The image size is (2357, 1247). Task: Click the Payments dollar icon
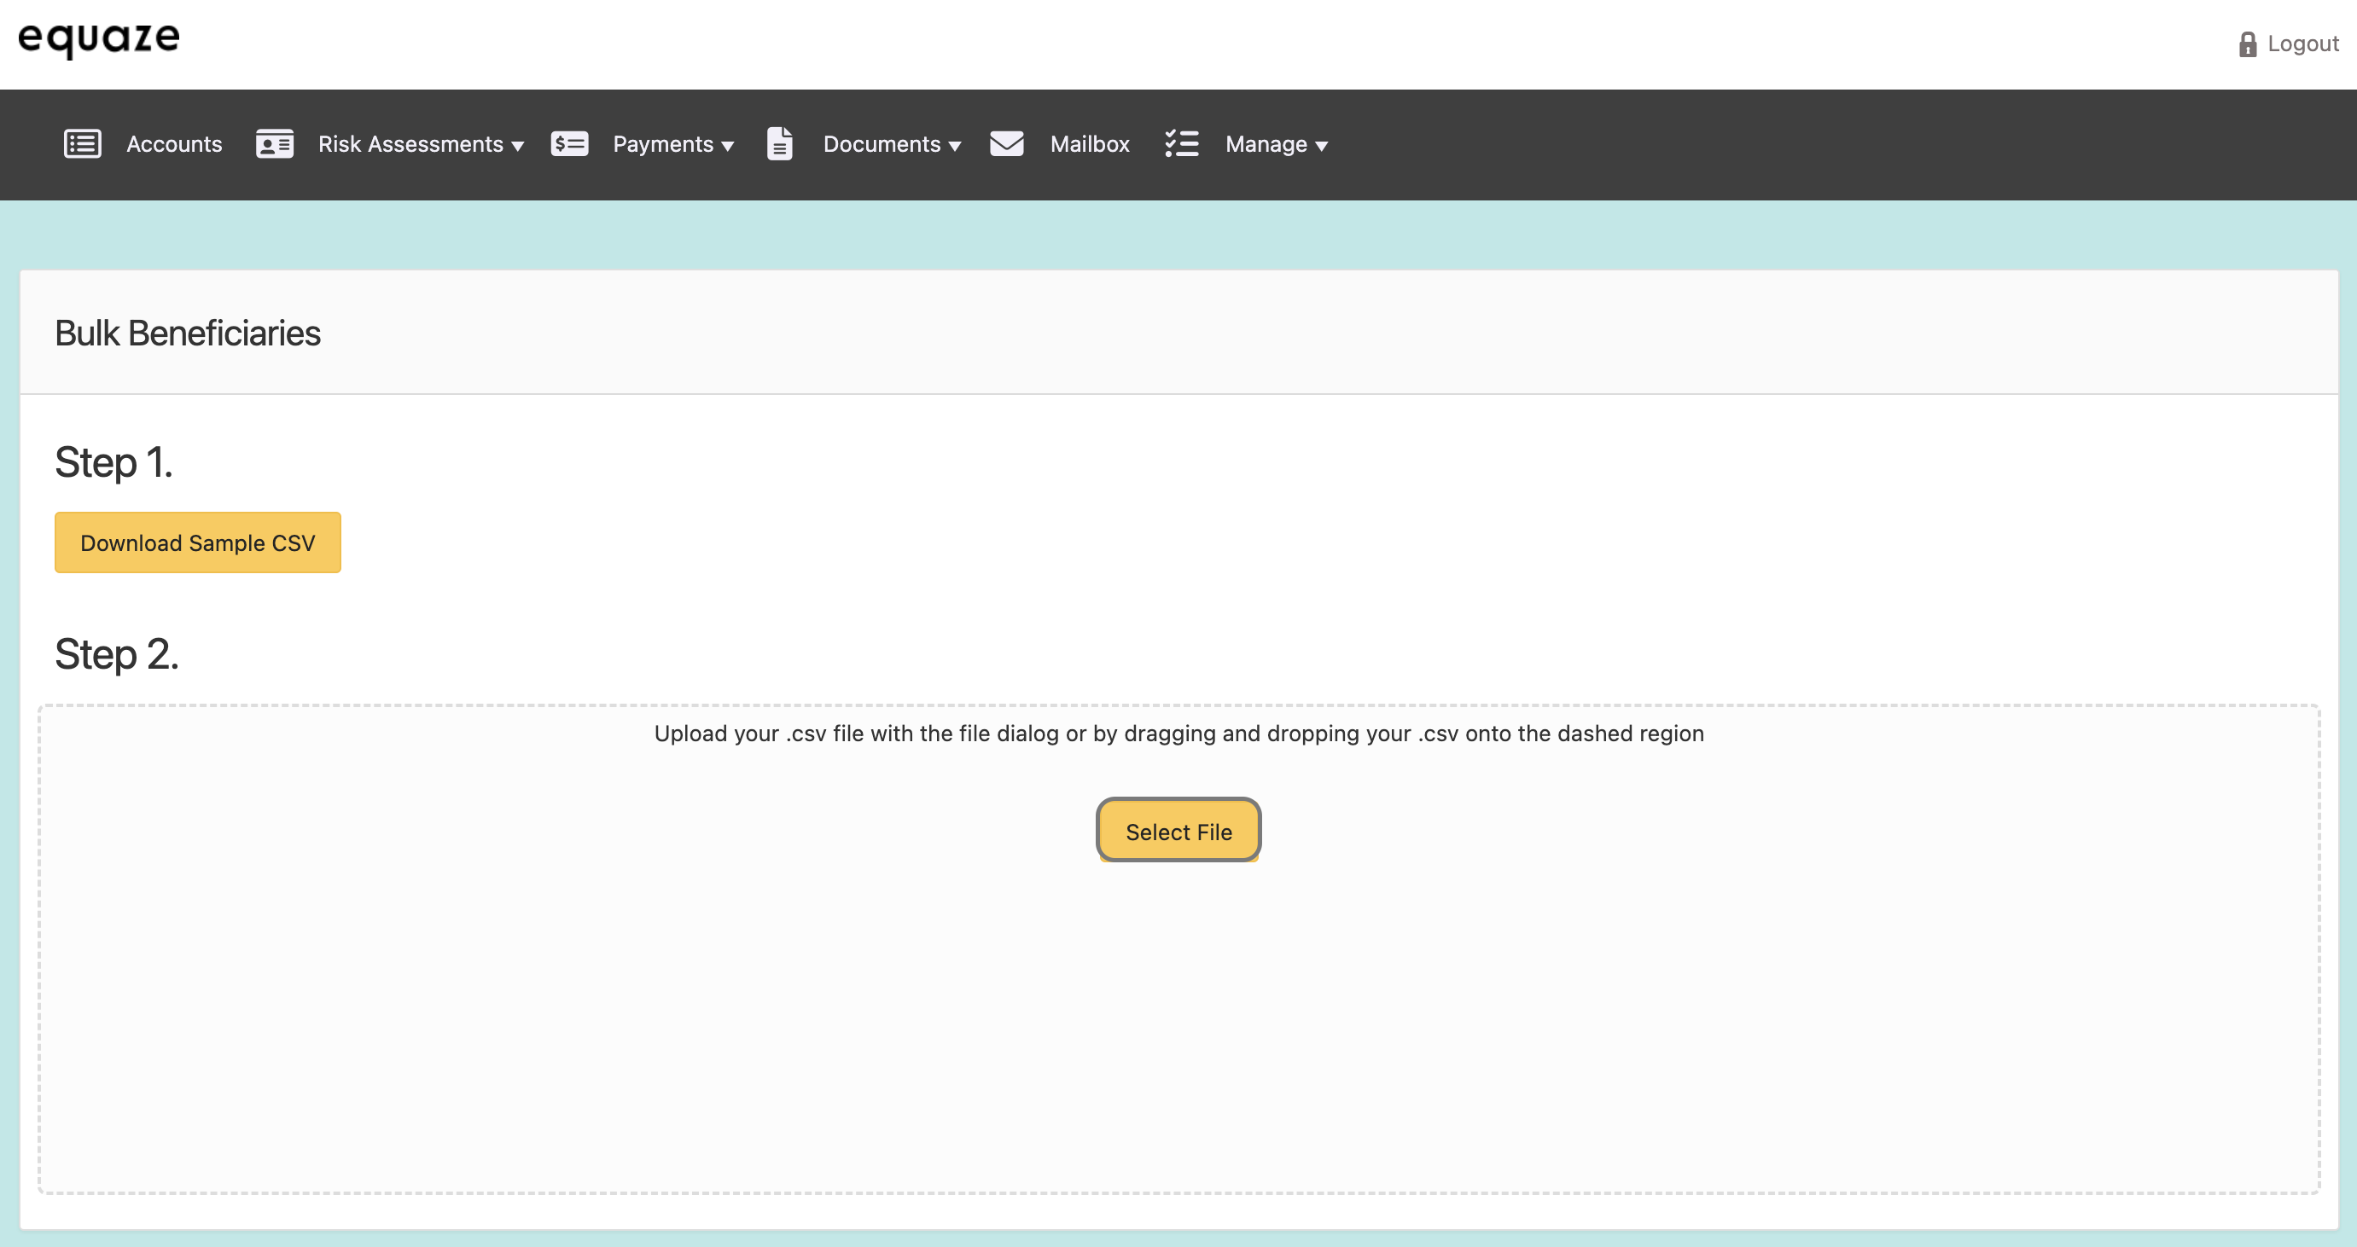pos(569,143)
